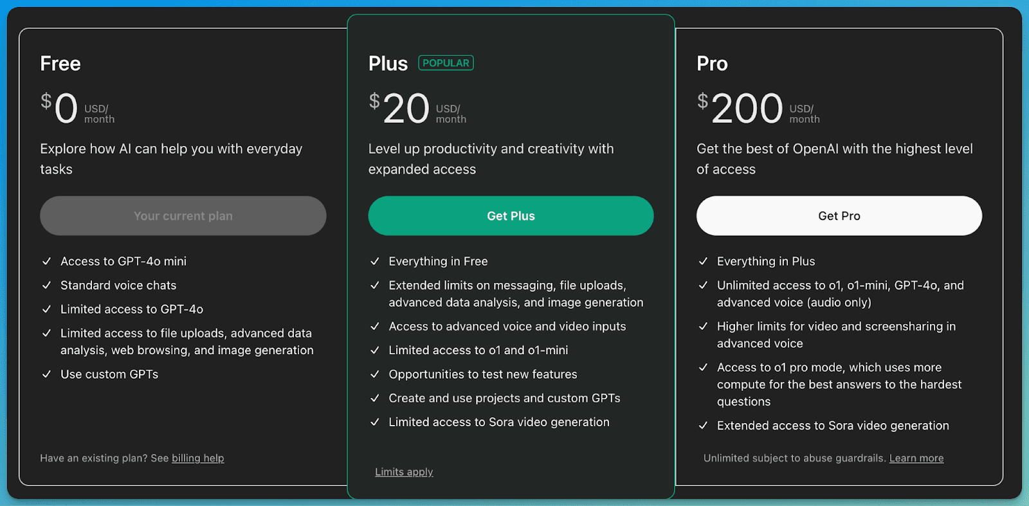
Task: Click the checkmark beside "Access to GPT-4o mini"
Action: 46,261
